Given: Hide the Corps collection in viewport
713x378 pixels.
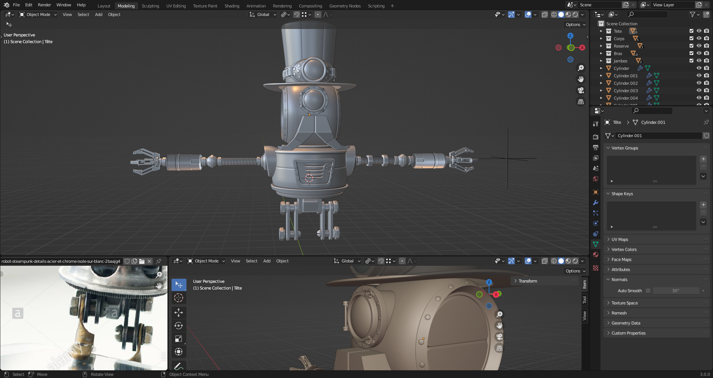Looking at the screenshot, I should pos(699,39).
